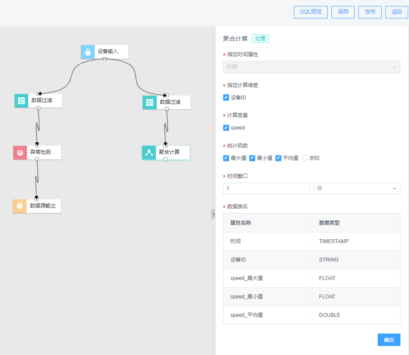Click the 时间 table cell
Screen dimensions: 409x355
(x=268, y=241)
